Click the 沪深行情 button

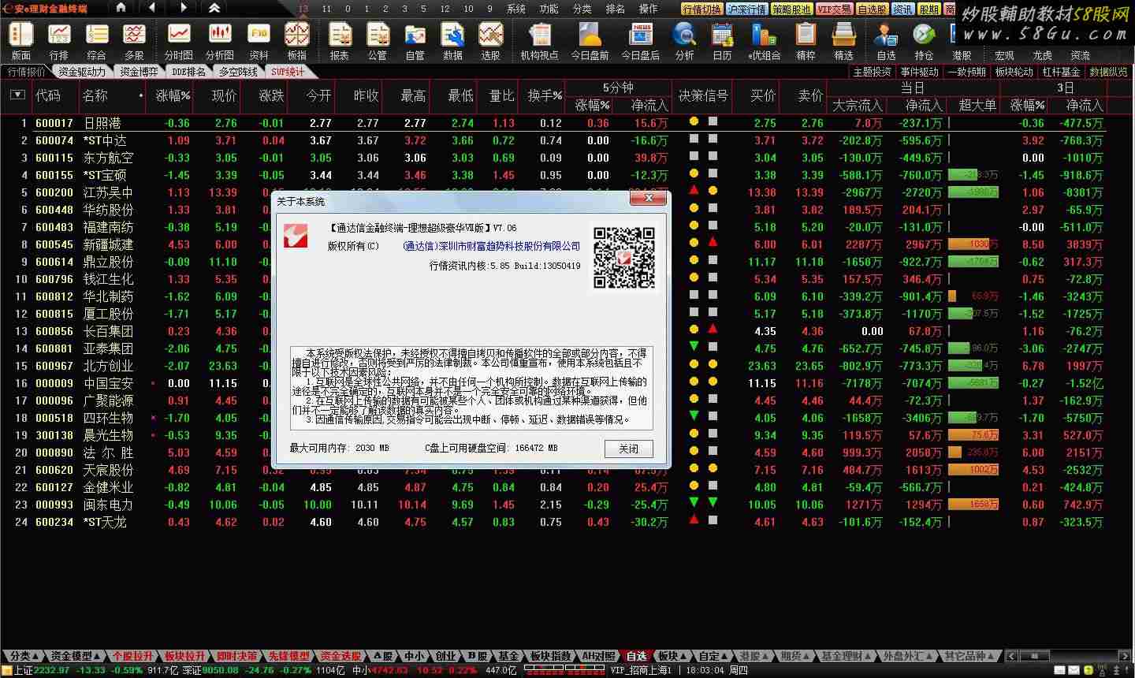click(x=747, y=9)
